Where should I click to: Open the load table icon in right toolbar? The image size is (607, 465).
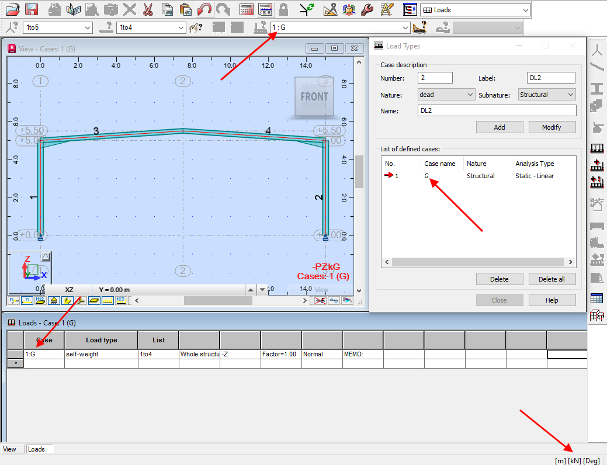tap(597, 298)
